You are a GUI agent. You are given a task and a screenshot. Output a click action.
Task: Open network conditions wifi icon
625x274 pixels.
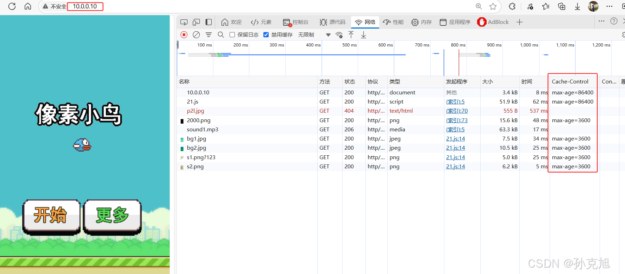pyautogui.click(x=339, y=35)
